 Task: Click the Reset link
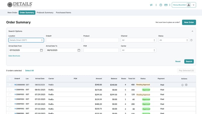pyautogui.click(x=178, y=61)
